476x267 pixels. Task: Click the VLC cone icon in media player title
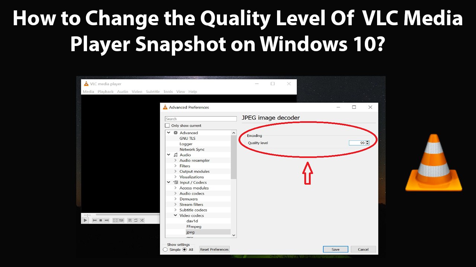[x=86, y=84]
